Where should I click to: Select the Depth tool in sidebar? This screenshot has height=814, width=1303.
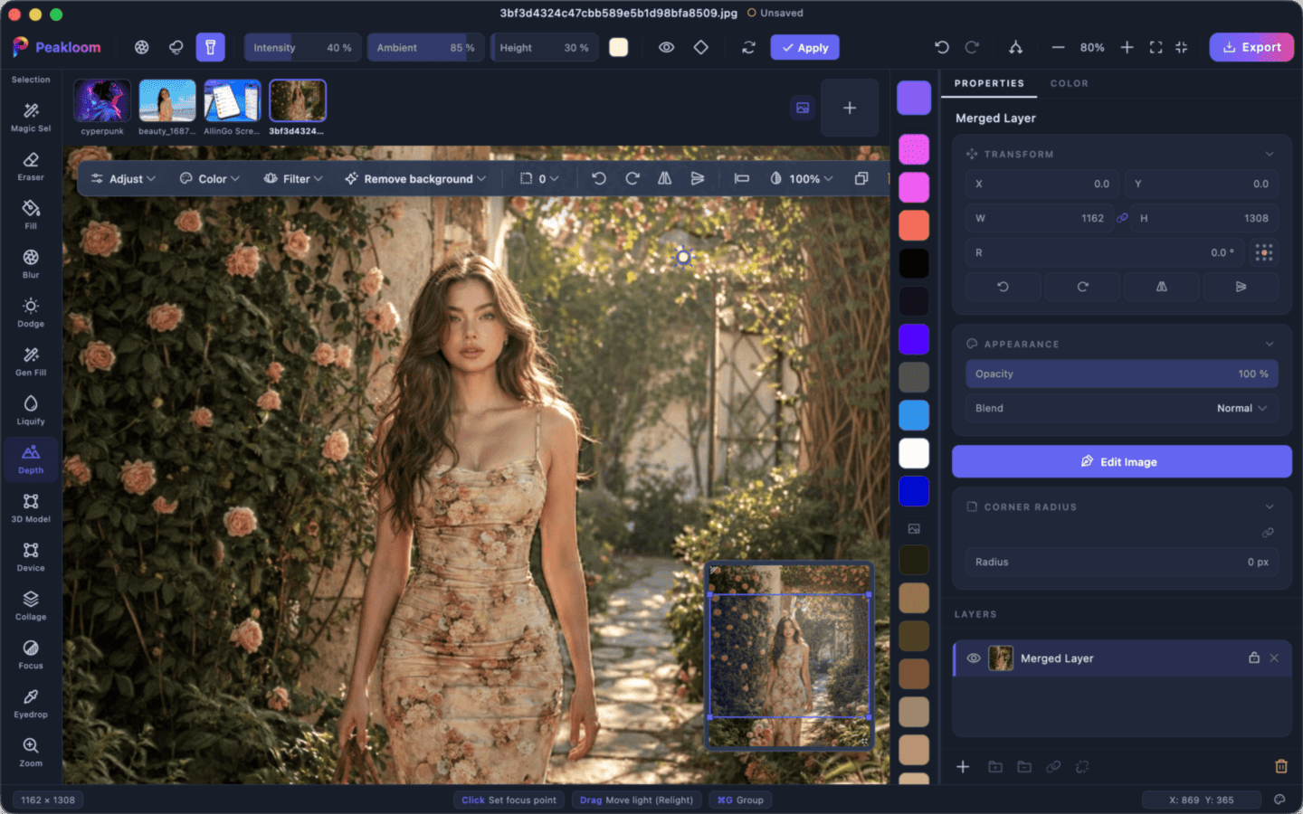[31, 459]
